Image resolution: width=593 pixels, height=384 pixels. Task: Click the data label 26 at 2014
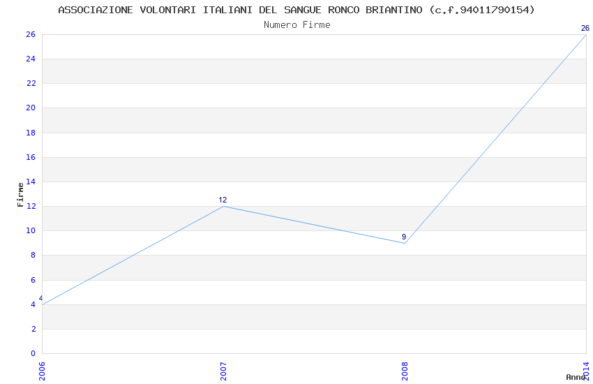[585, 28]
